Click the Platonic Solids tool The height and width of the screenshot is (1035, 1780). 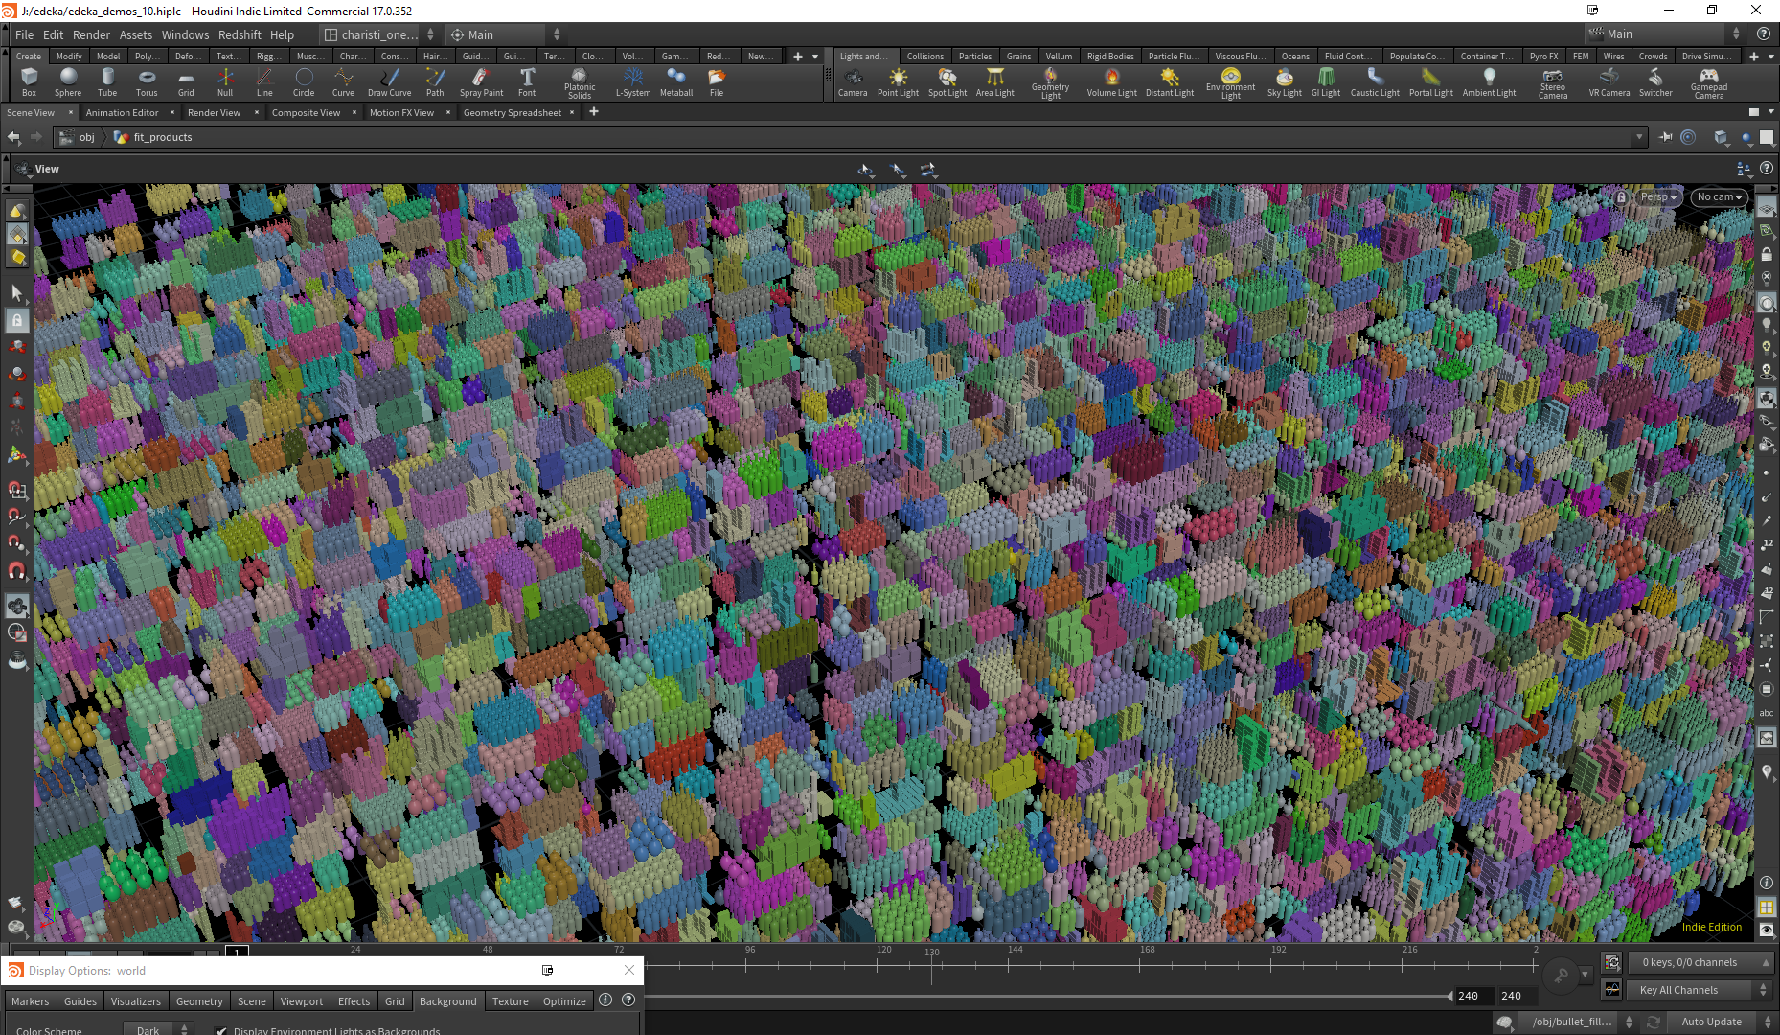coord(579,81)
